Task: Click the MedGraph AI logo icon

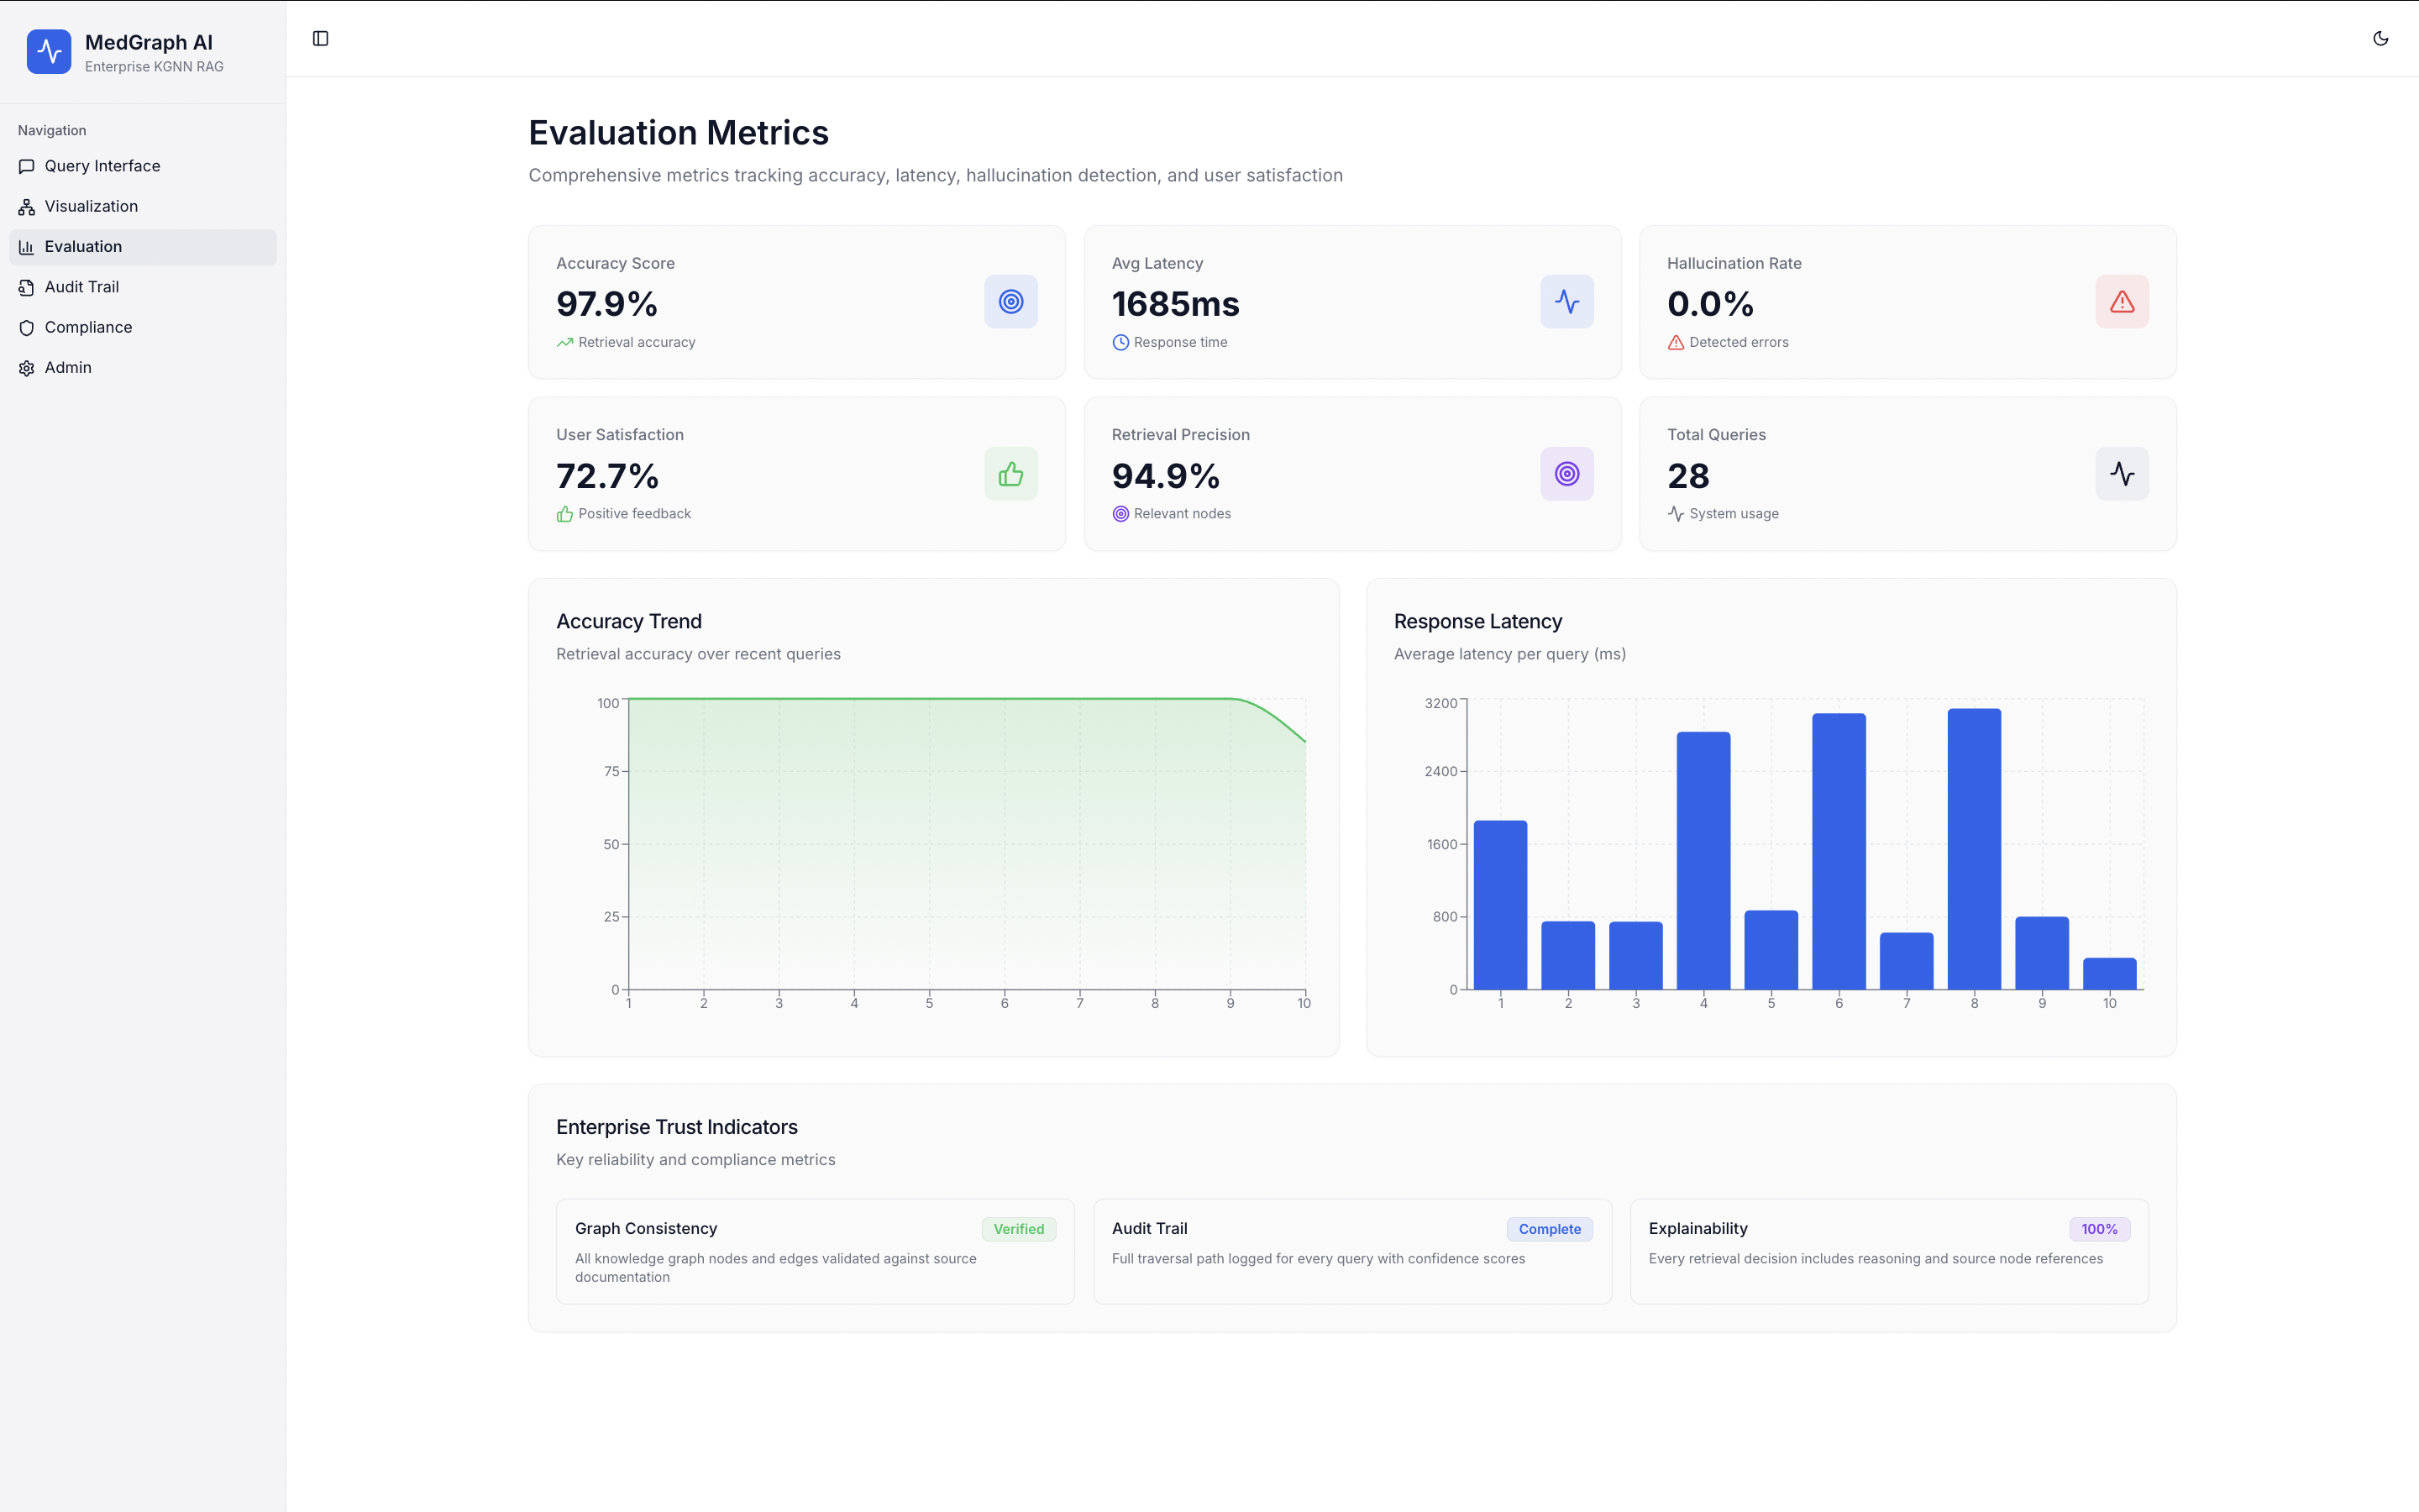Action: tap(49, 52)
